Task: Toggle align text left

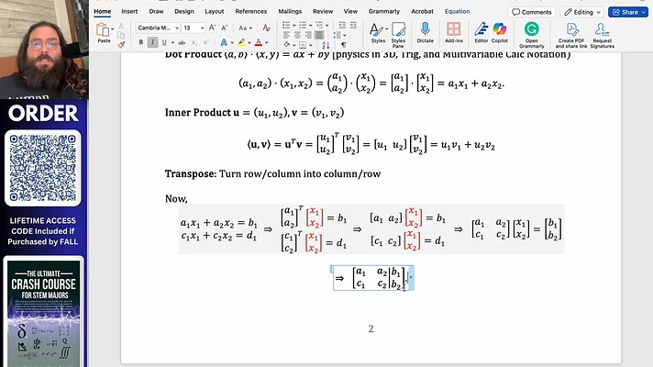Action: 286,35
